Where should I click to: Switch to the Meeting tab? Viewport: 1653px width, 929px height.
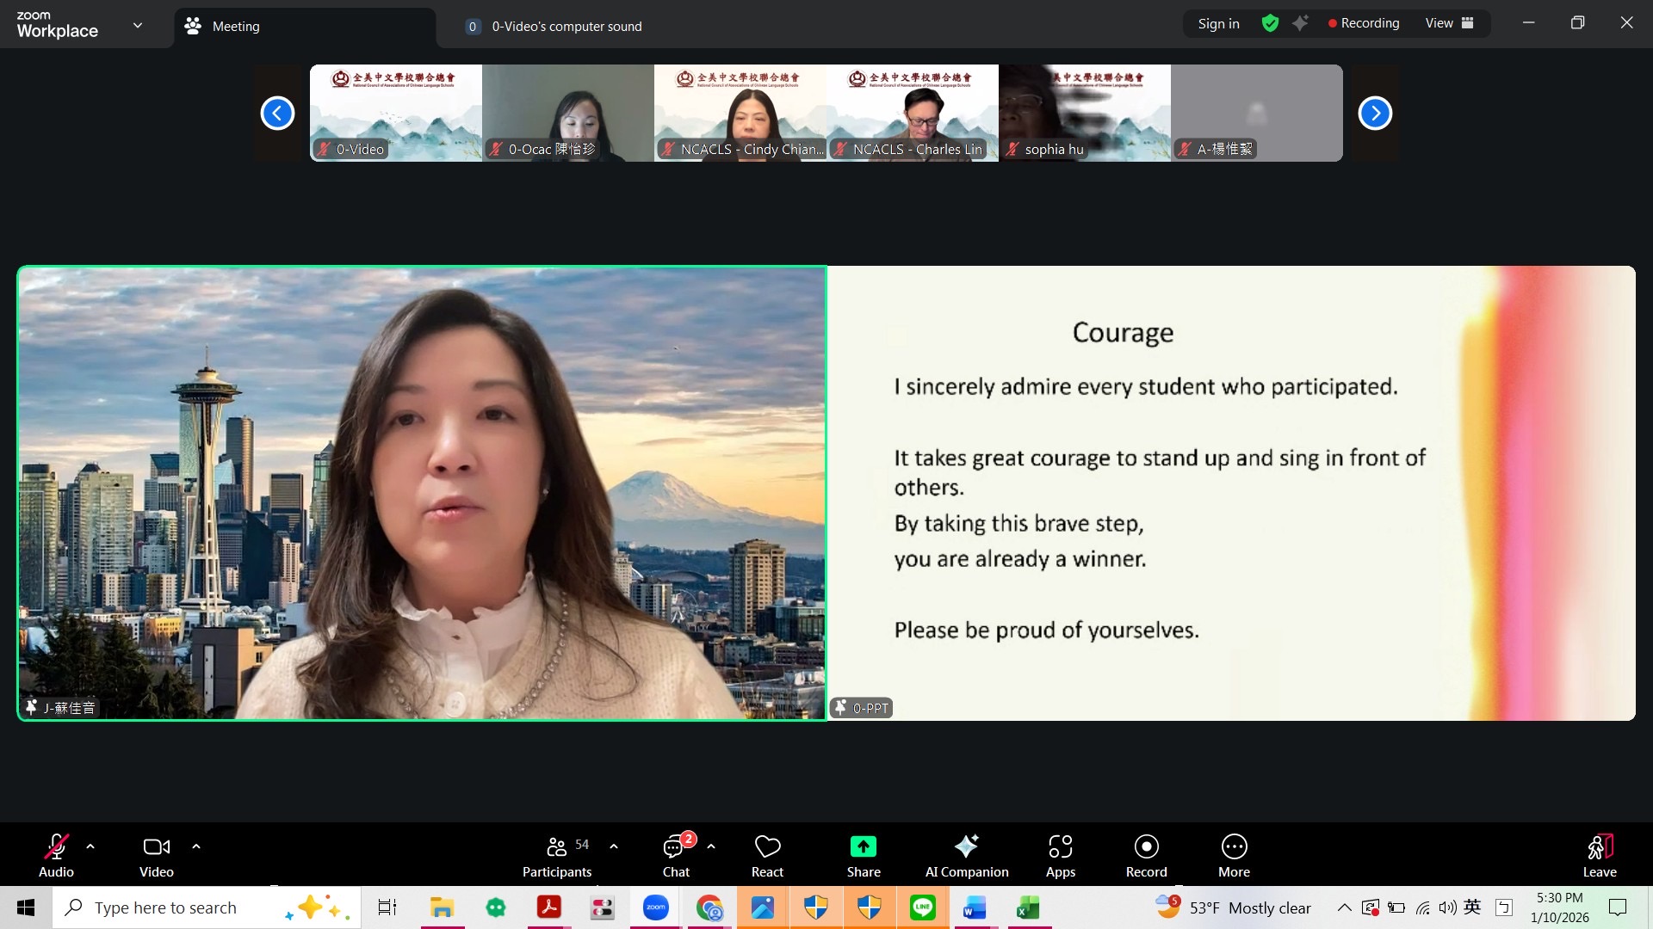click(x=235, y=27)
